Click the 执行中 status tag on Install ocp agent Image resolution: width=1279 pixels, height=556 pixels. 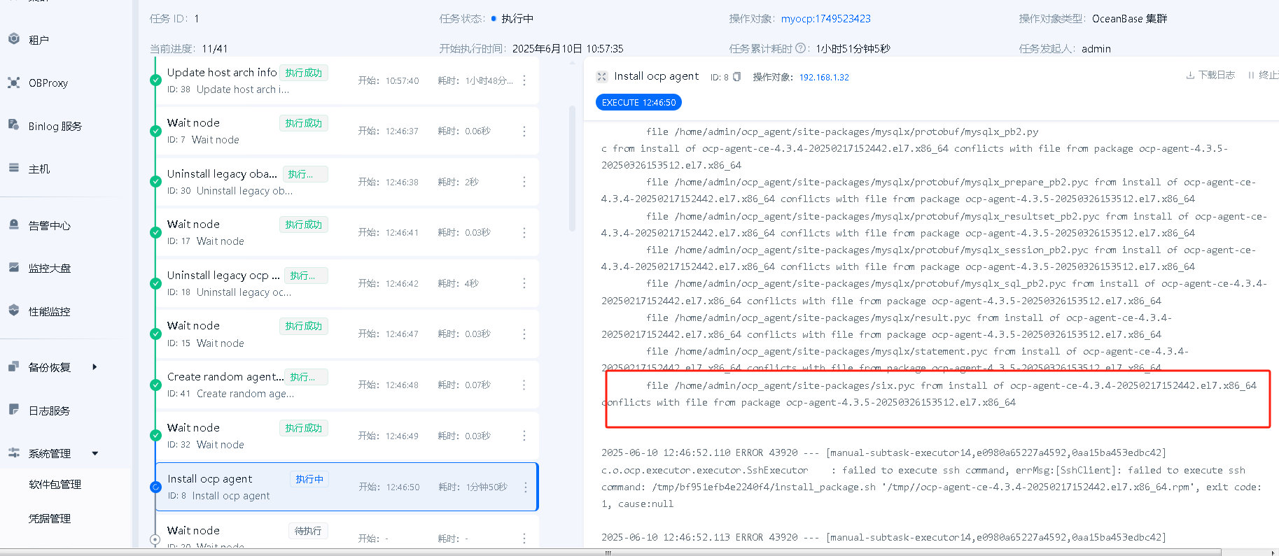(x=309, y=479)
